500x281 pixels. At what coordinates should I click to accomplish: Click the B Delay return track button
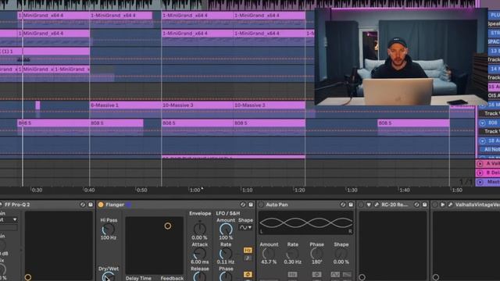pyautogui.click(x=480, y=173)
